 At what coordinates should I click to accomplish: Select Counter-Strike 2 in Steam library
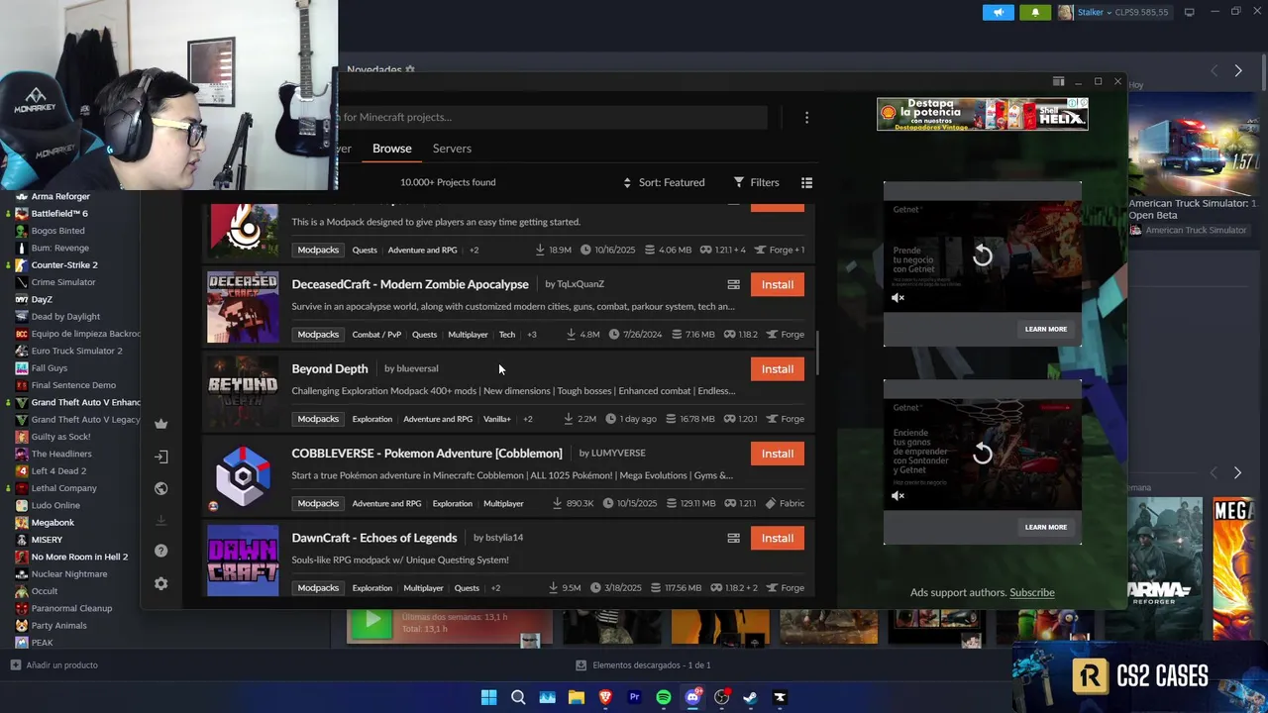point(64,264)
